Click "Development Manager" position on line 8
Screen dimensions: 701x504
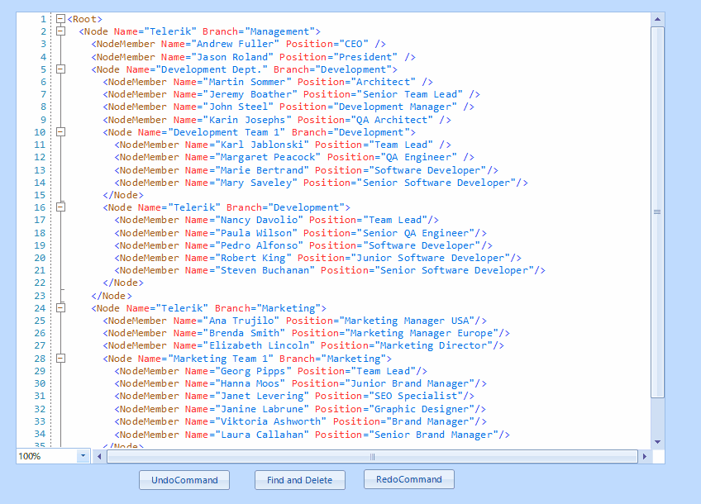pos(395,107)
